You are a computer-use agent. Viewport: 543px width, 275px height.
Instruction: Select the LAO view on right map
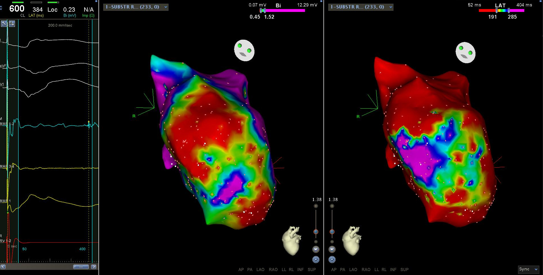point(353,270)
